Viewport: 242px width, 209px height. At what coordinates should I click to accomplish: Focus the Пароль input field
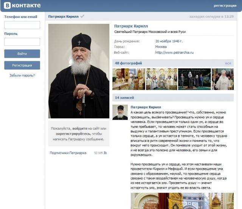coord(22,42)
